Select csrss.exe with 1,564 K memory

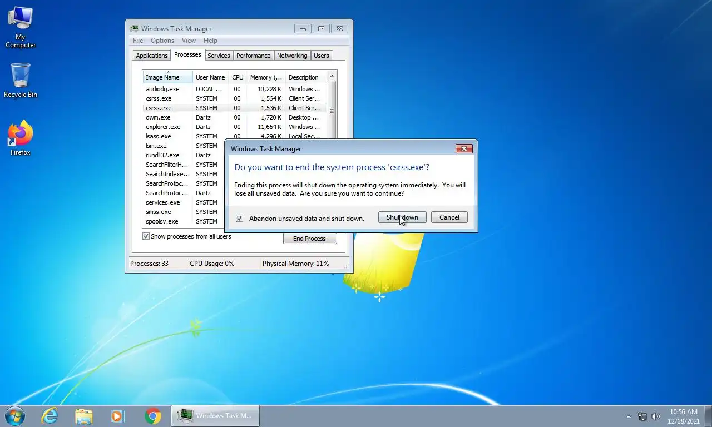pyautogui.click(x=235, y=98)
